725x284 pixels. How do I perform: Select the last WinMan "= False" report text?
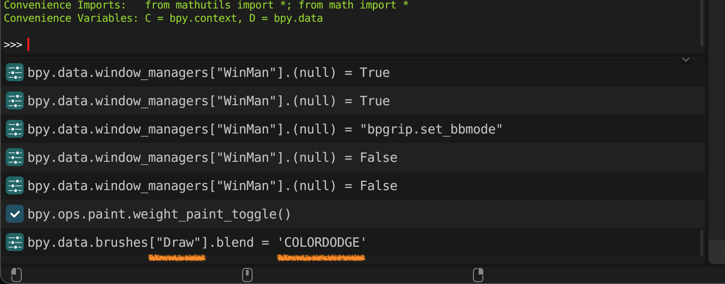[212, 186]
